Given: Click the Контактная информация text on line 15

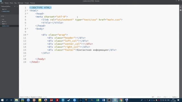Looking at the screenshot, I should pyautogui.click(x=92, y=50).
